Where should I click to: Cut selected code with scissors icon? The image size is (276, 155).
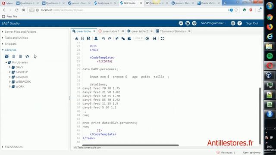(x=117, y=38)
